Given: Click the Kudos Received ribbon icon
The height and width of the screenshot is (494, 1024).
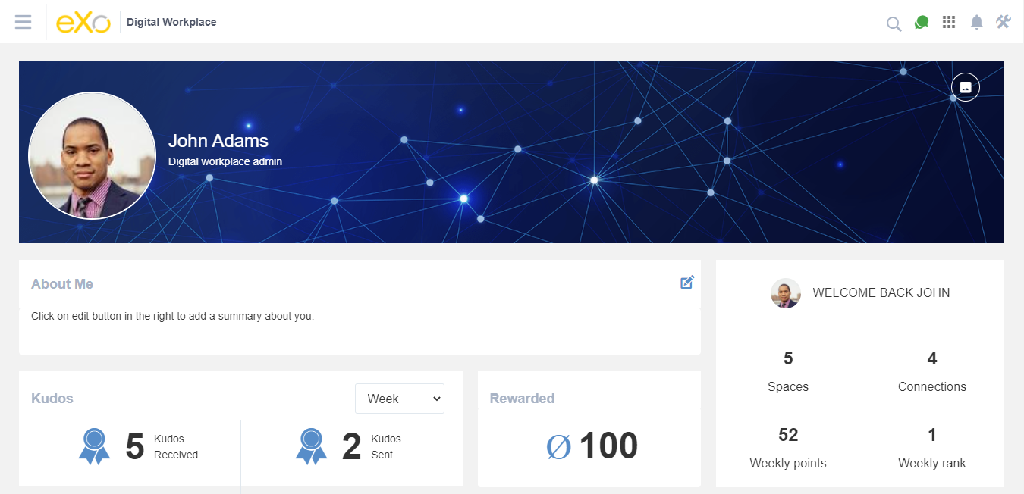Looking at the screenshot, I should coord(94,446).
